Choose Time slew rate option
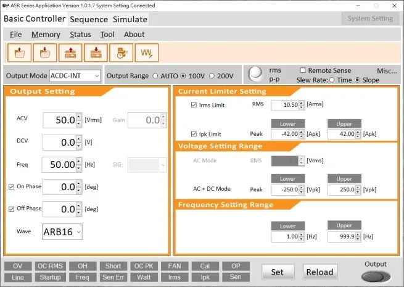 (x=332, y=80)
